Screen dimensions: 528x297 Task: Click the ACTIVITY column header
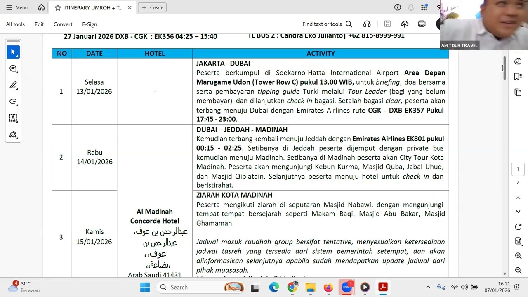pyautogui.click(x=321, y=54)
